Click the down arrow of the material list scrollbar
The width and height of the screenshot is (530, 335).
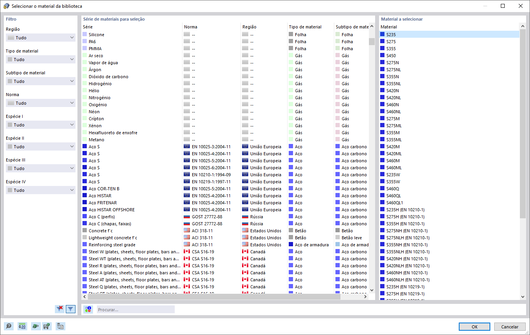pos(523,296)
